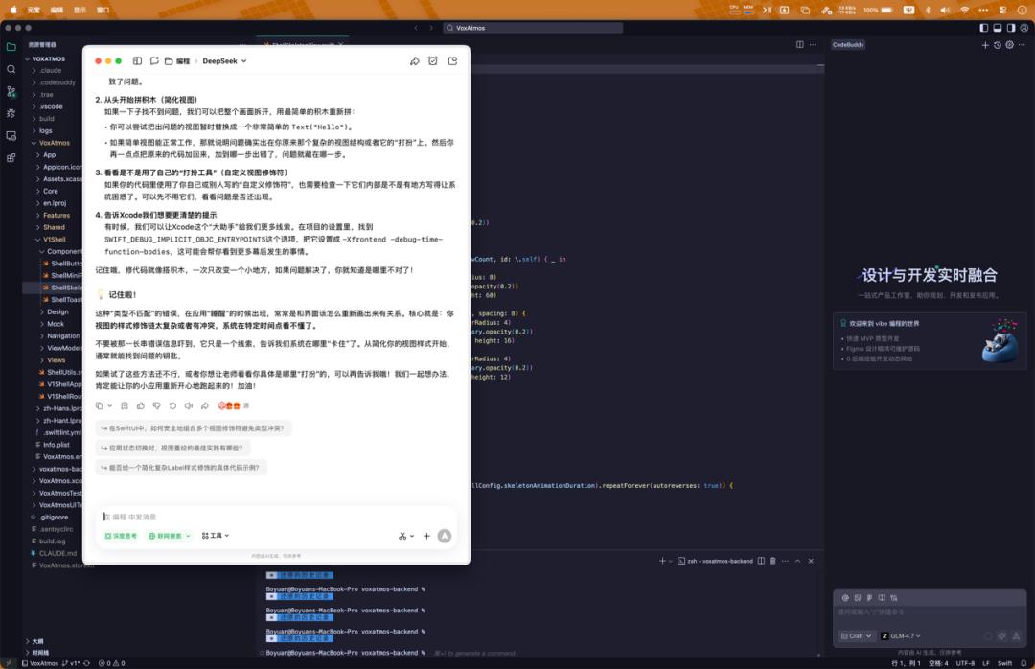1035x669 pixels.
Task: Open history in the CodeBuddy panel header
Action: [x=998, y=45]
